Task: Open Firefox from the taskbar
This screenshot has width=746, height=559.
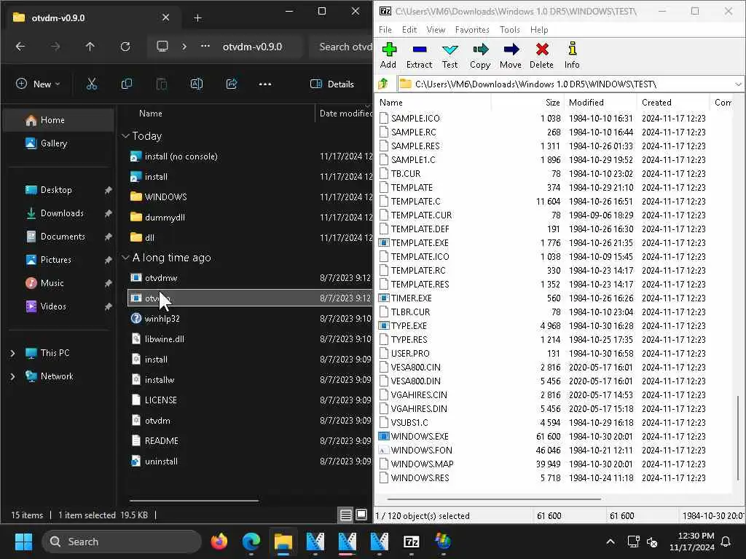Action: coord(219,542)
